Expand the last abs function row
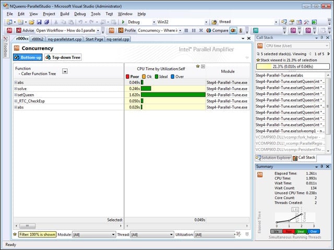The width and height of the screenshot is (334, 250). pyautogui.click(x=16, y=107)
